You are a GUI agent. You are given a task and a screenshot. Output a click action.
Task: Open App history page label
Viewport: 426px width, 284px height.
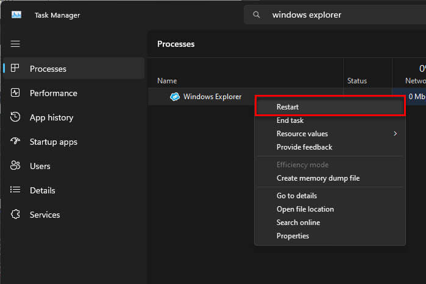[52, 117]
